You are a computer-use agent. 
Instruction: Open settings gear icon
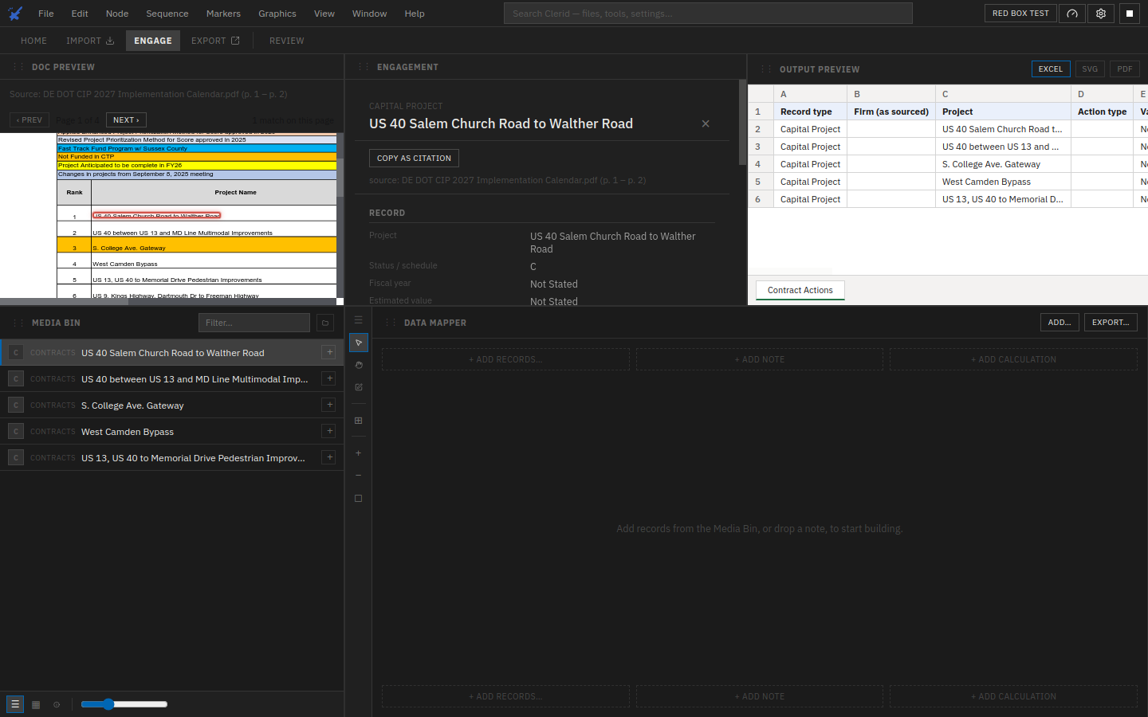pyautogui.click(x=1101, y=14)
